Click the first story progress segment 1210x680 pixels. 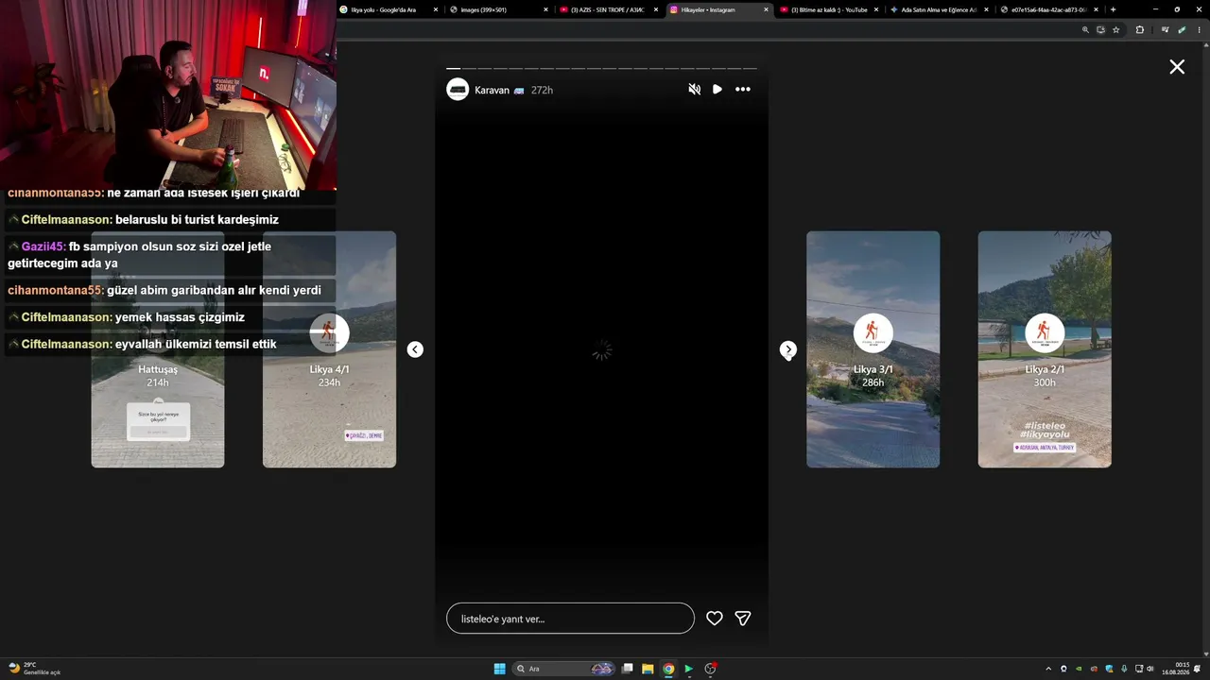(x=454, y=69)
